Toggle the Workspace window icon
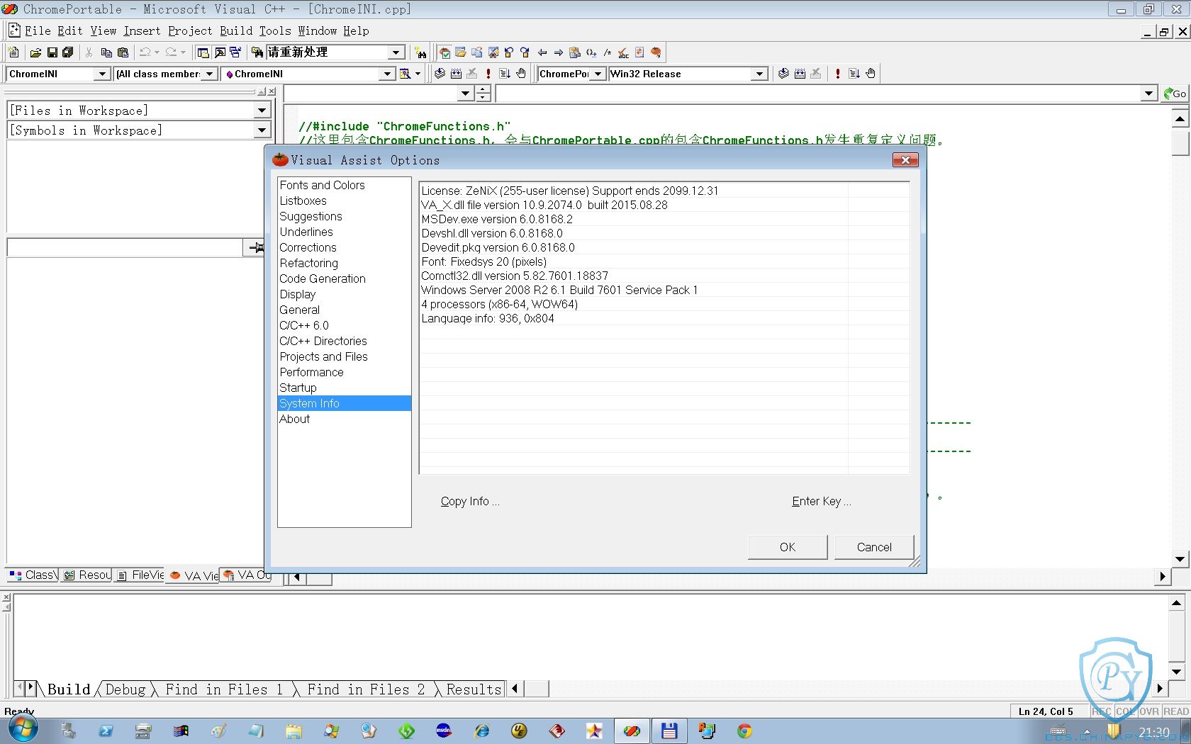Viewport: 1191px width, 744px height. pos(203,52)
